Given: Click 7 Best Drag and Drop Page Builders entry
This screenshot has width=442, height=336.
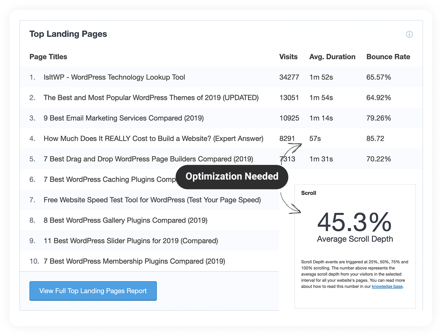Looking at the screenshot, I should pos(148,159).
